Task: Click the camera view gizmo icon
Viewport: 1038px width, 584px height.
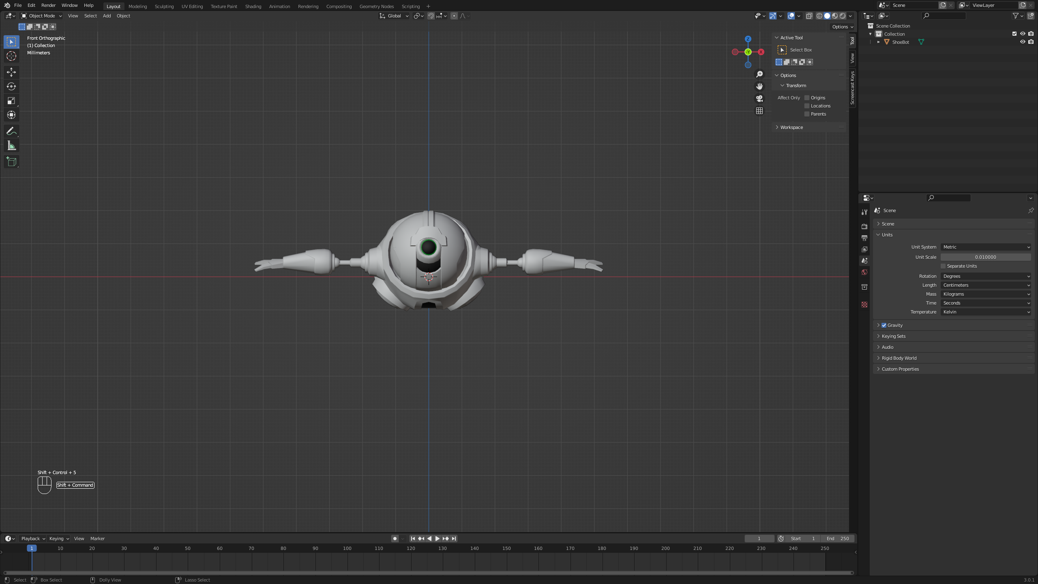Action: pyautogui.click(x=759, y=99)
